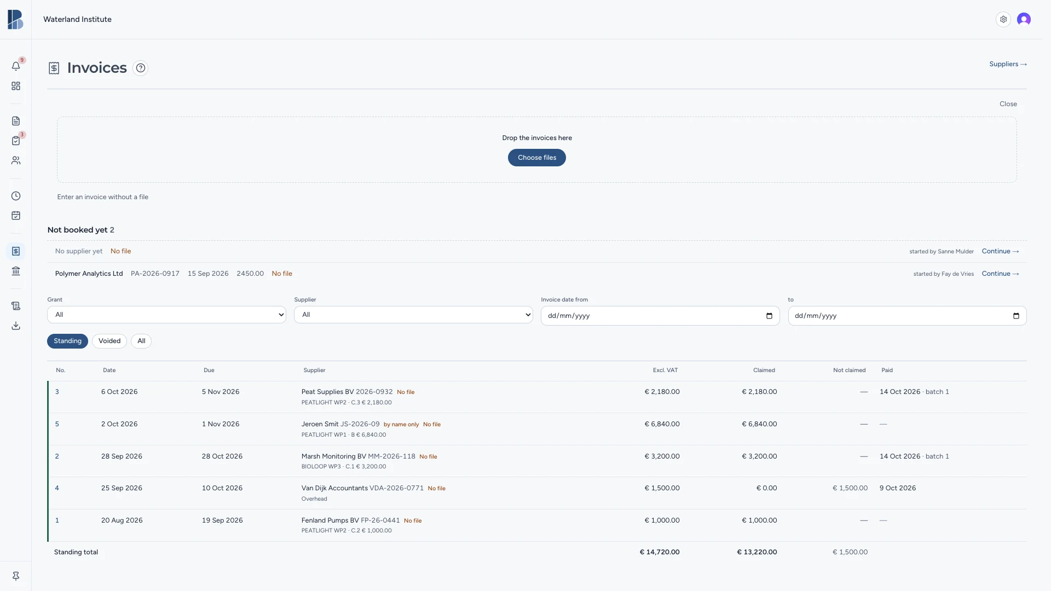The width and height of the screenshot is (1051, 591).
Task: Click the Waterland Institute organisation name
Action: [77, 19]
